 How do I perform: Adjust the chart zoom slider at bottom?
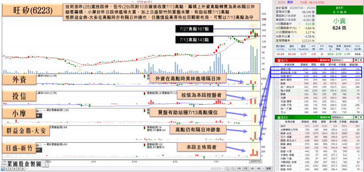click(216, 168)
